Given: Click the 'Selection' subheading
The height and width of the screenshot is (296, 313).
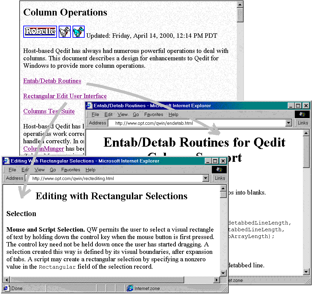Looking at the screenshot, I should pos(21,214).
